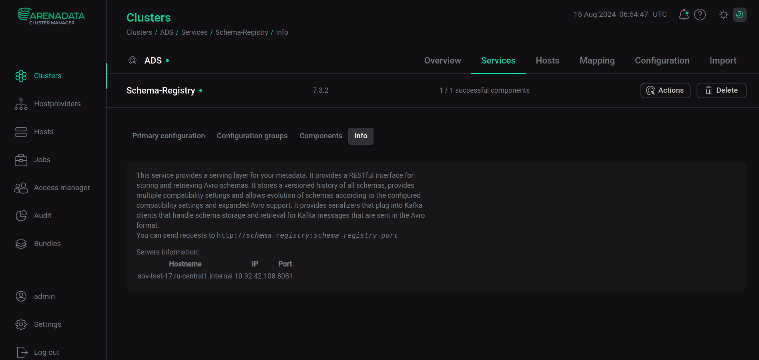Viewport: 759px width, 360px height.
Task: Open the Overview tab
Action: (x=443, y=61)
